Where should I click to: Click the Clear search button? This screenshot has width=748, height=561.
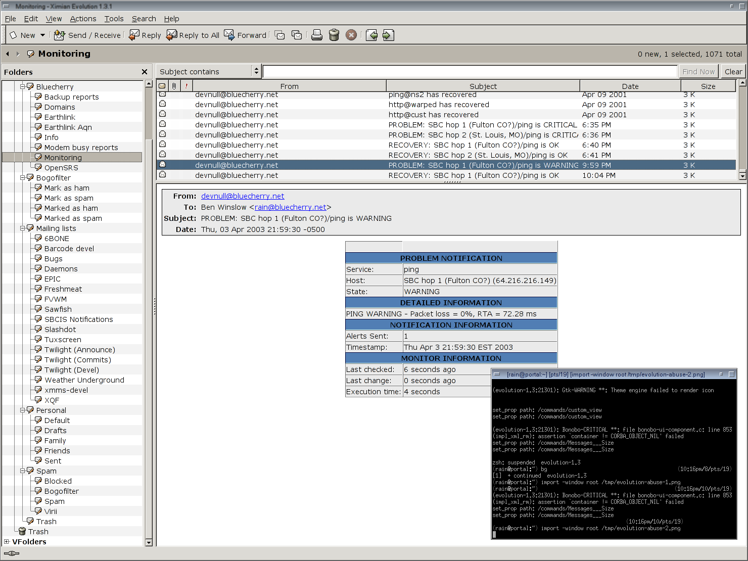[x=733, y=72]
